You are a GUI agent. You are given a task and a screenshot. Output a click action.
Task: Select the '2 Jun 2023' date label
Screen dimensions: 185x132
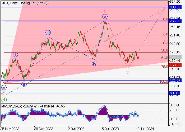(76, 129)
